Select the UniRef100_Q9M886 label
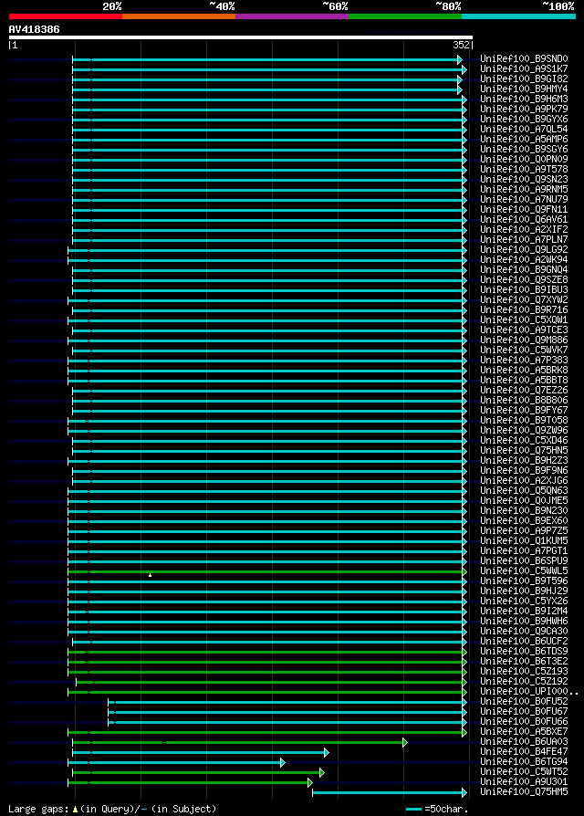The image size is (584, 816). click(x=524, y=340)
